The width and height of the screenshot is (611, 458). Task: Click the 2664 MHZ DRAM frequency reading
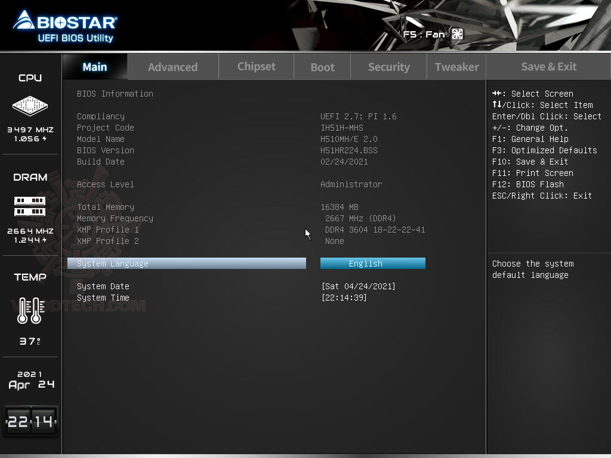click(x=30, y=231)
